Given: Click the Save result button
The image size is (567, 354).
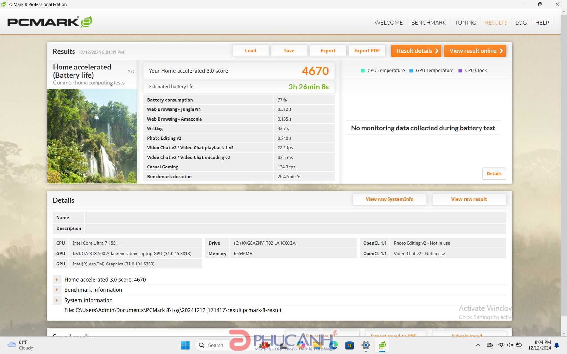Looking at the screenshot, I should [289, 51].
